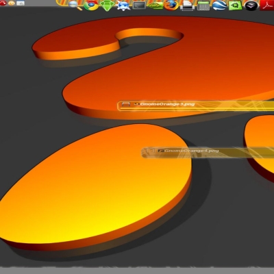Click the GnomeOrange3.png window title
The width and height of the screenshot is (274, 274).
[x=167, y=104]
